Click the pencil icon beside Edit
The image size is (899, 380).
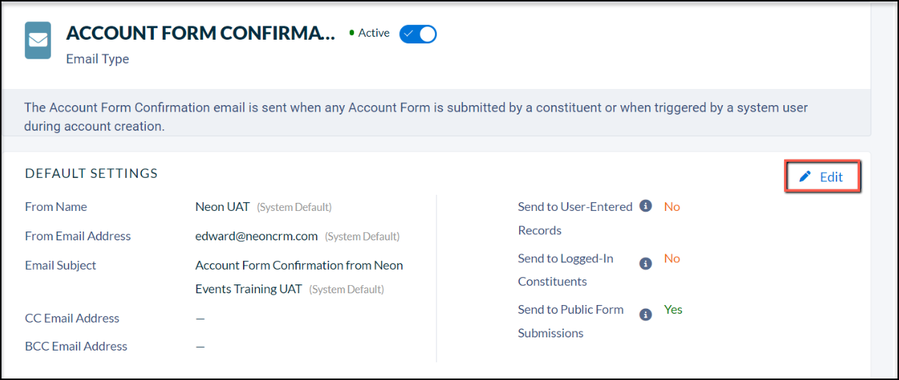tap(805, 176)
